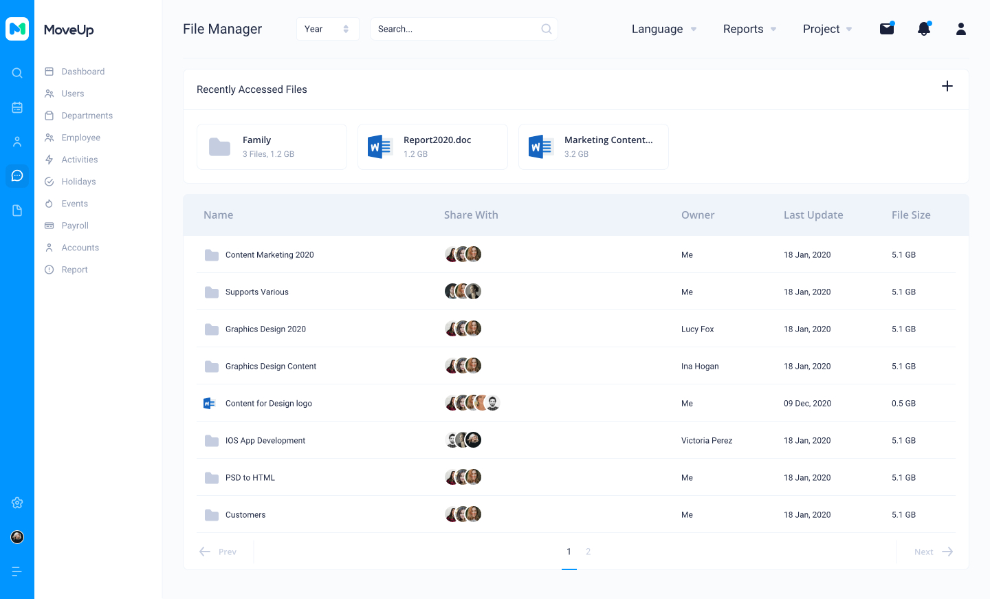Click owner Lucy Fox
Screen dimensions: 990x599
698,329
